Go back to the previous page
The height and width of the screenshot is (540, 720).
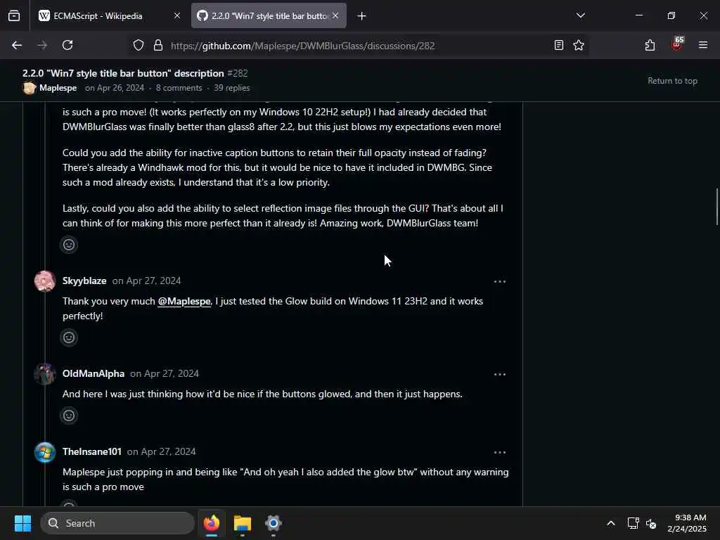(17, 46)
